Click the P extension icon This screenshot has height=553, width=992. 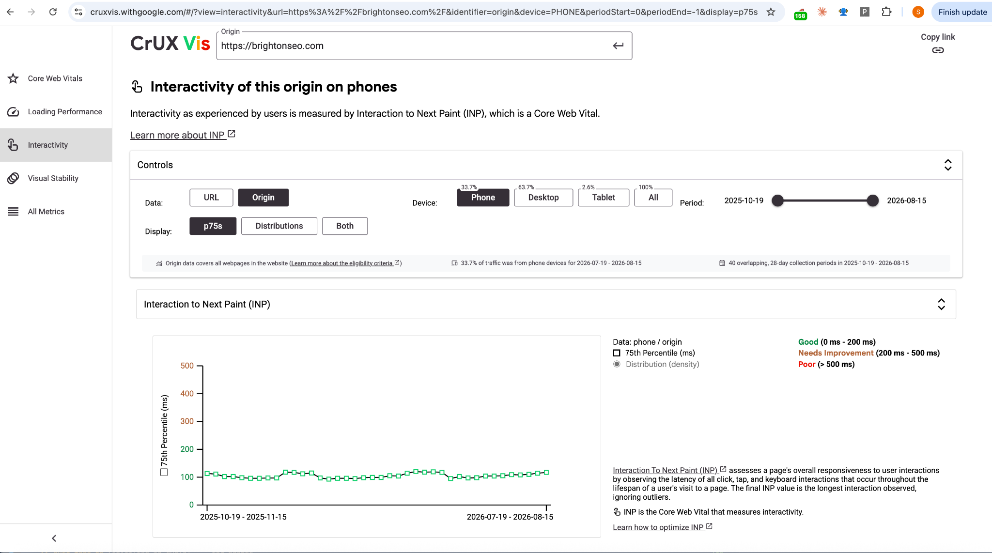[x=865, y=12]
